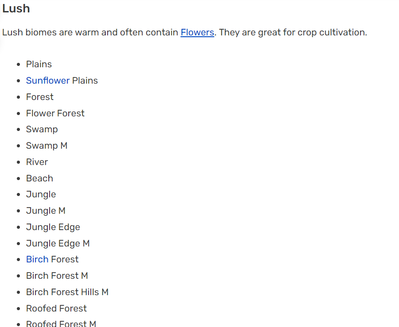Image resolution: width=399 pixels, height=327 pixels.
Task: Select the Forest list entry
Action: 40,97
